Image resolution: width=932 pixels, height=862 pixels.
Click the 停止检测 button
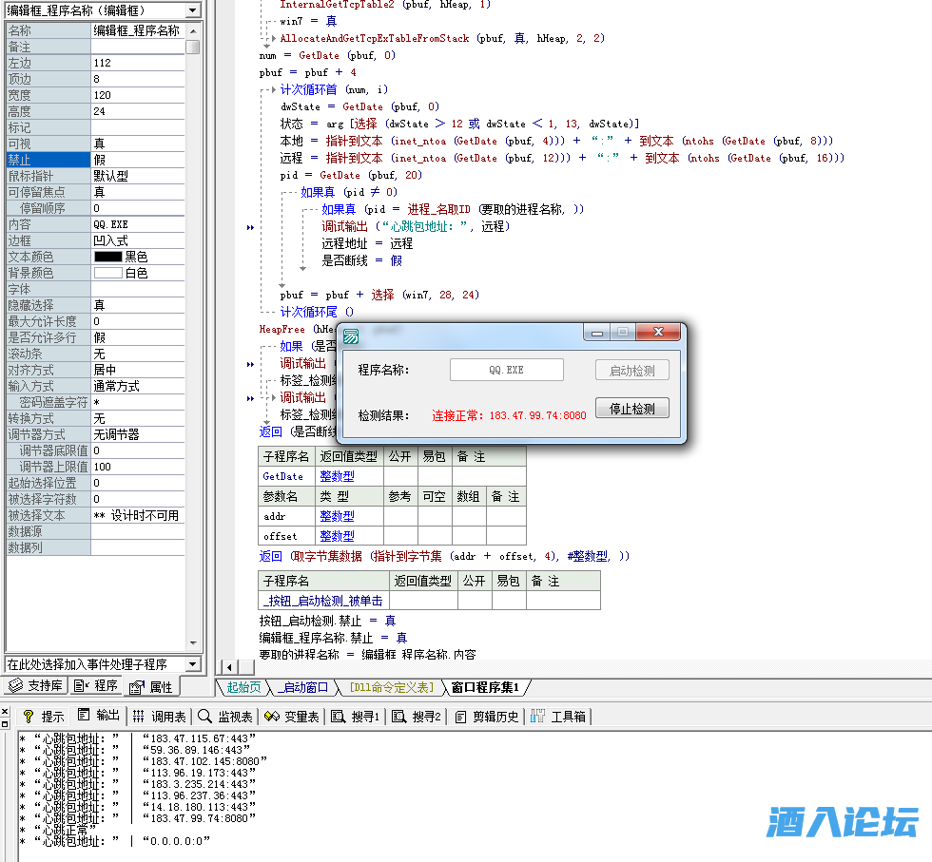click(x=632, y=409)
